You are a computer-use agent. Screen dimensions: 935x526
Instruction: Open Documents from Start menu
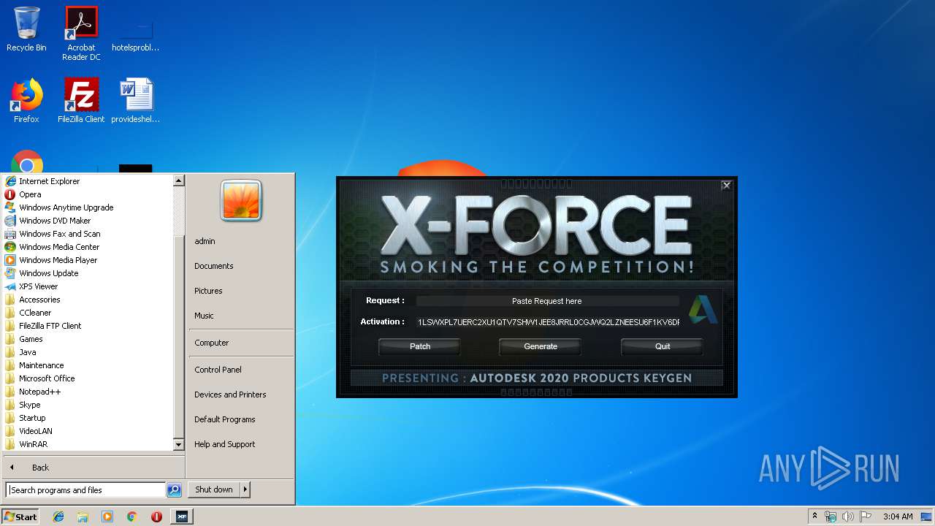213,266
